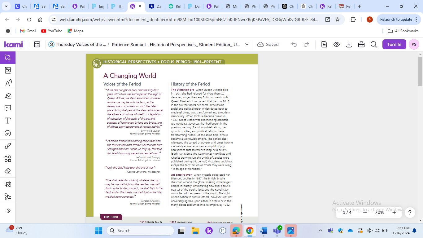Click the kami logo
This screenshot has width=423, height=238.
14,44
